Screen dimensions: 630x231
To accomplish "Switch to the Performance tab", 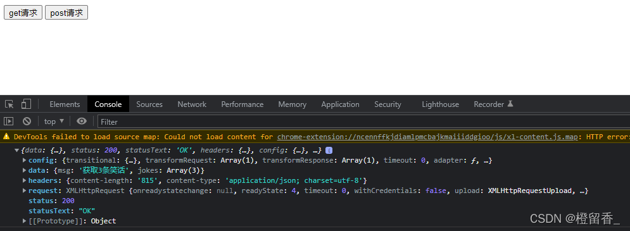I will (243, 104).
